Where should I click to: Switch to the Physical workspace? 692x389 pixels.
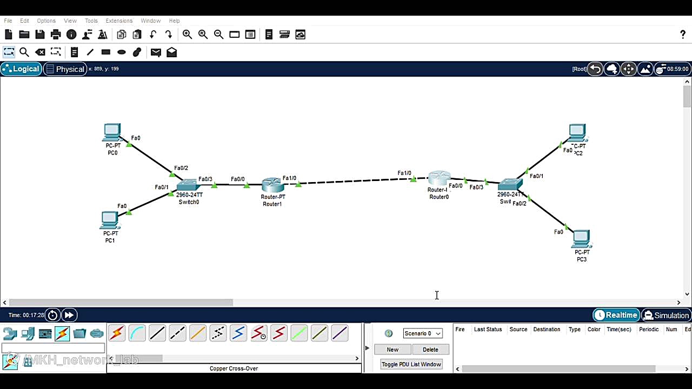65,69
